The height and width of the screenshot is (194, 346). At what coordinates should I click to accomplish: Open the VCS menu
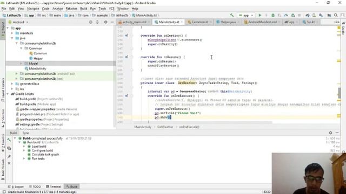112,9
